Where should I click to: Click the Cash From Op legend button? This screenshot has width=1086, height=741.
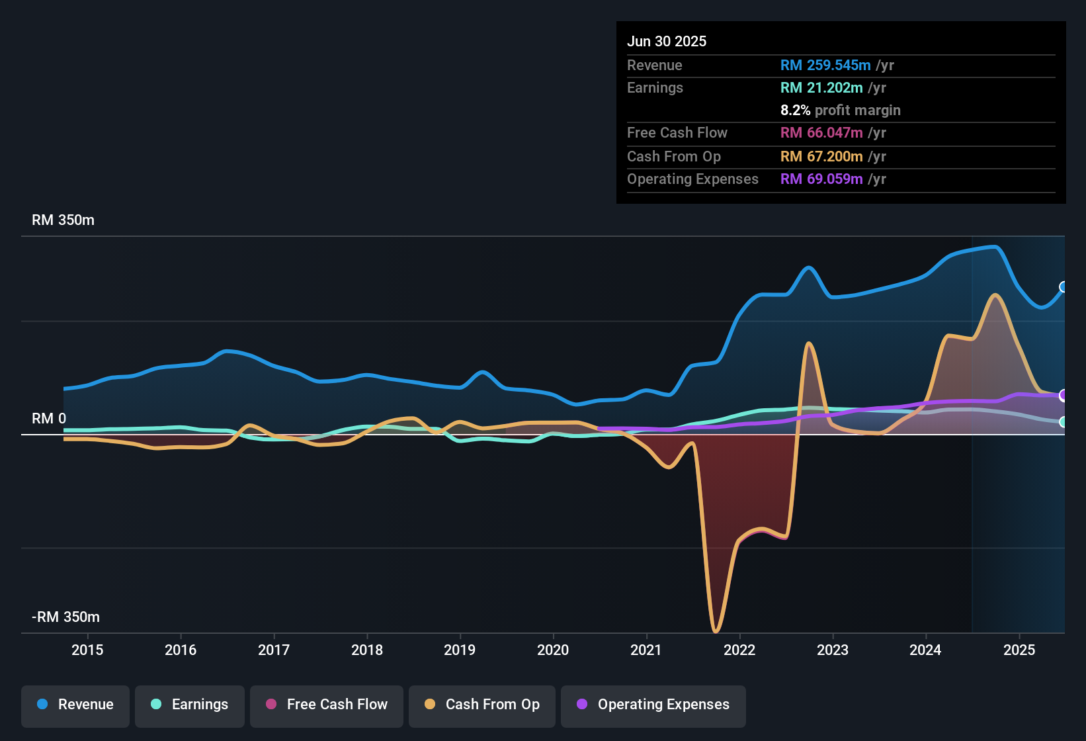tap(481, 705)
